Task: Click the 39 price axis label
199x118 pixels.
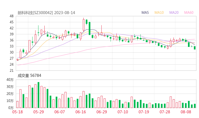Action: point(12,34)
